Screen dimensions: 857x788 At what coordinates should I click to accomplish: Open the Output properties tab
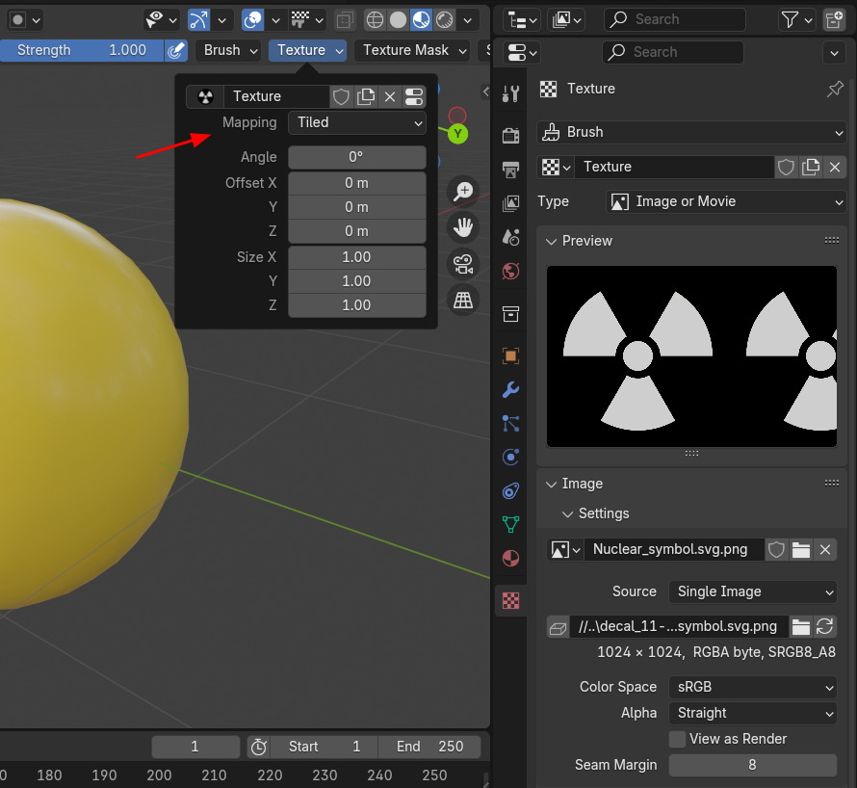(x=510, y=170)
